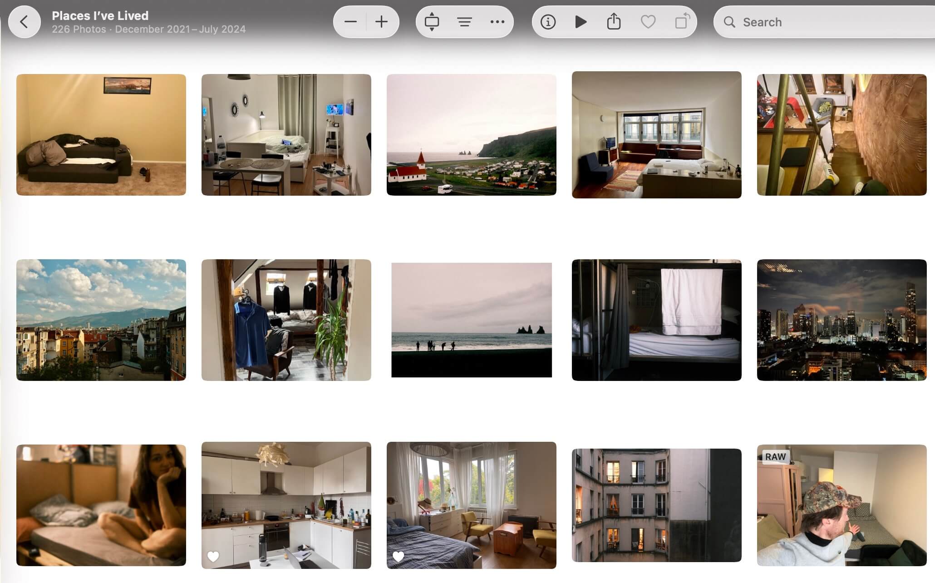
Task: Open the aspect ratio view options
Action: coord(432,22)
